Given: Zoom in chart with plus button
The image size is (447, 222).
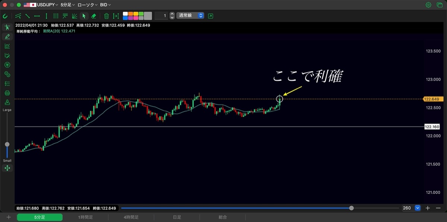Looking at the screenshot, I should (x=428, y=208).
